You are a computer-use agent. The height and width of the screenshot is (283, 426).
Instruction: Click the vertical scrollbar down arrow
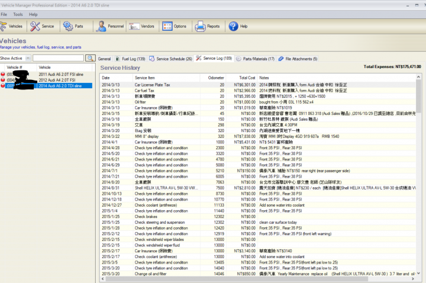click(418, 273)
